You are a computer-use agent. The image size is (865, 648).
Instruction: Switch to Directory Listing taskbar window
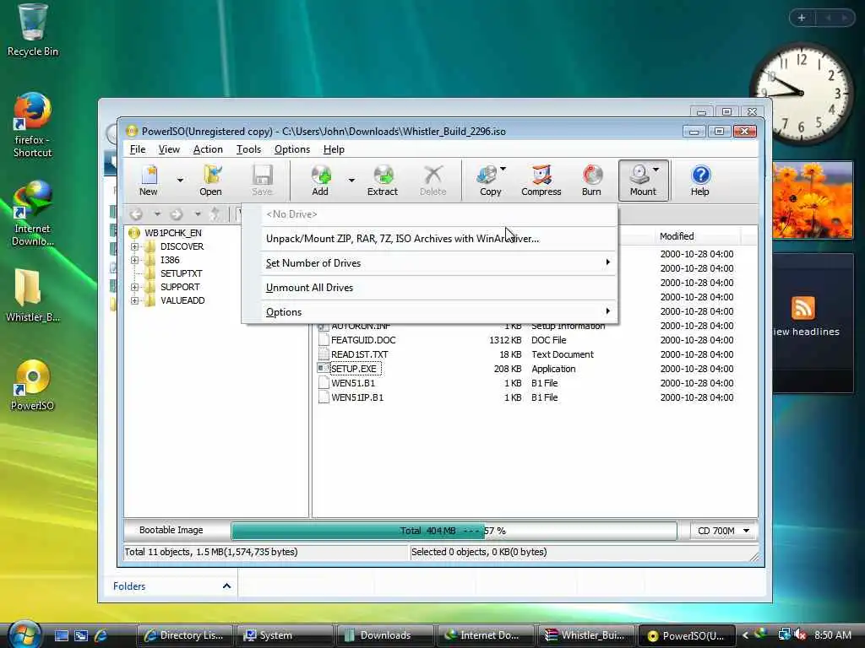[185, 635]
